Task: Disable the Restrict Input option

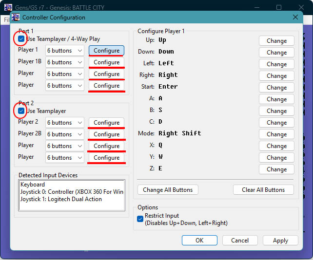Action: (x=140, y=219)
